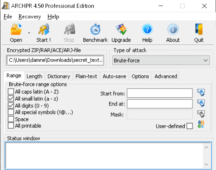Enable the Space checkbox
Screen dimensions: 216x170
click(x=11, y=119)
